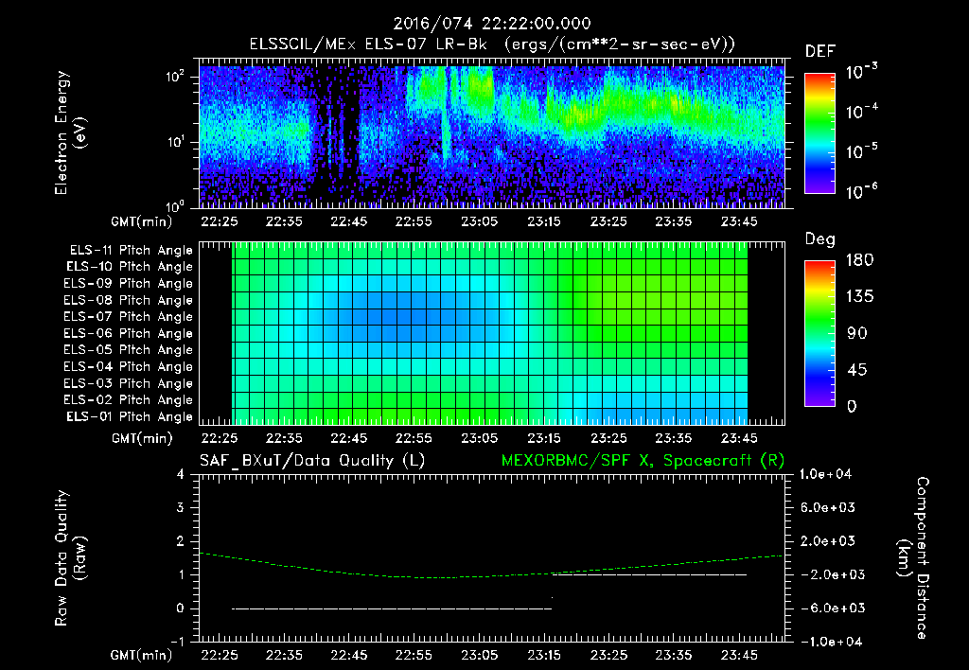Click the 10^-6 label on the DEF color bar

click(x=861, y=191)
